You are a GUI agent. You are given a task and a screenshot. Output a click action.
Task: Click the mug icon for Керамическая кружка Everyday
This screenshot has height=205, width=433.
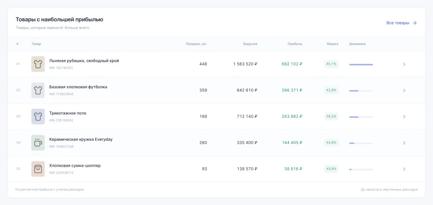point(38,143)
